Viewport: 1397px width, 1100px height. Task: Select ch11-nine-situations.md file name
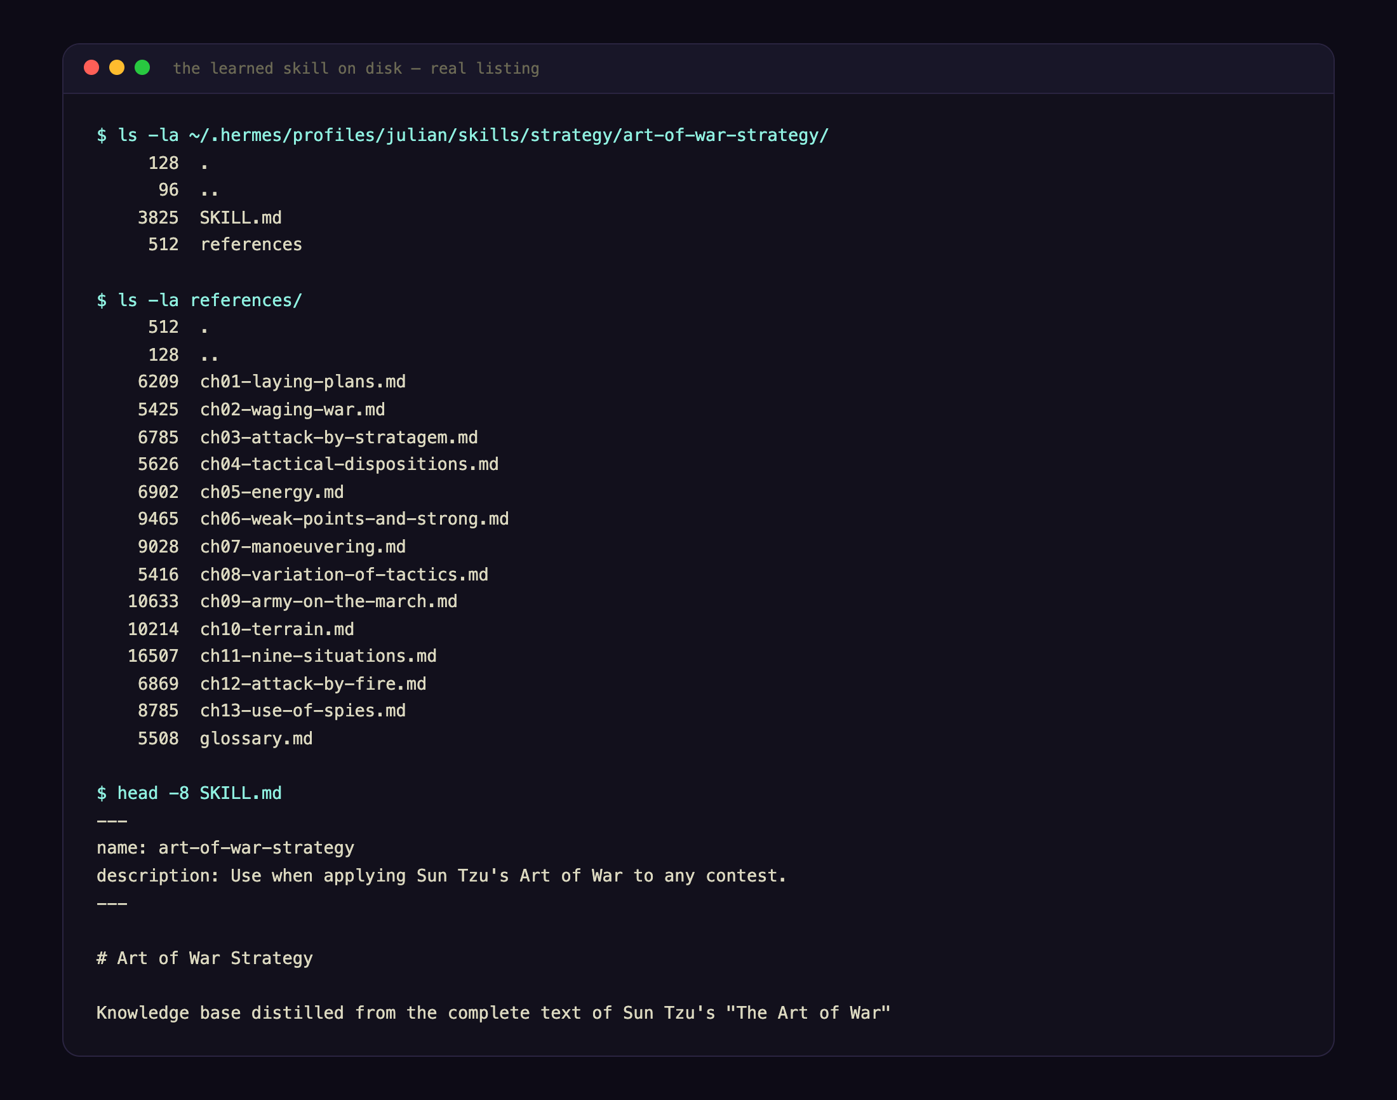coord(318,656)
